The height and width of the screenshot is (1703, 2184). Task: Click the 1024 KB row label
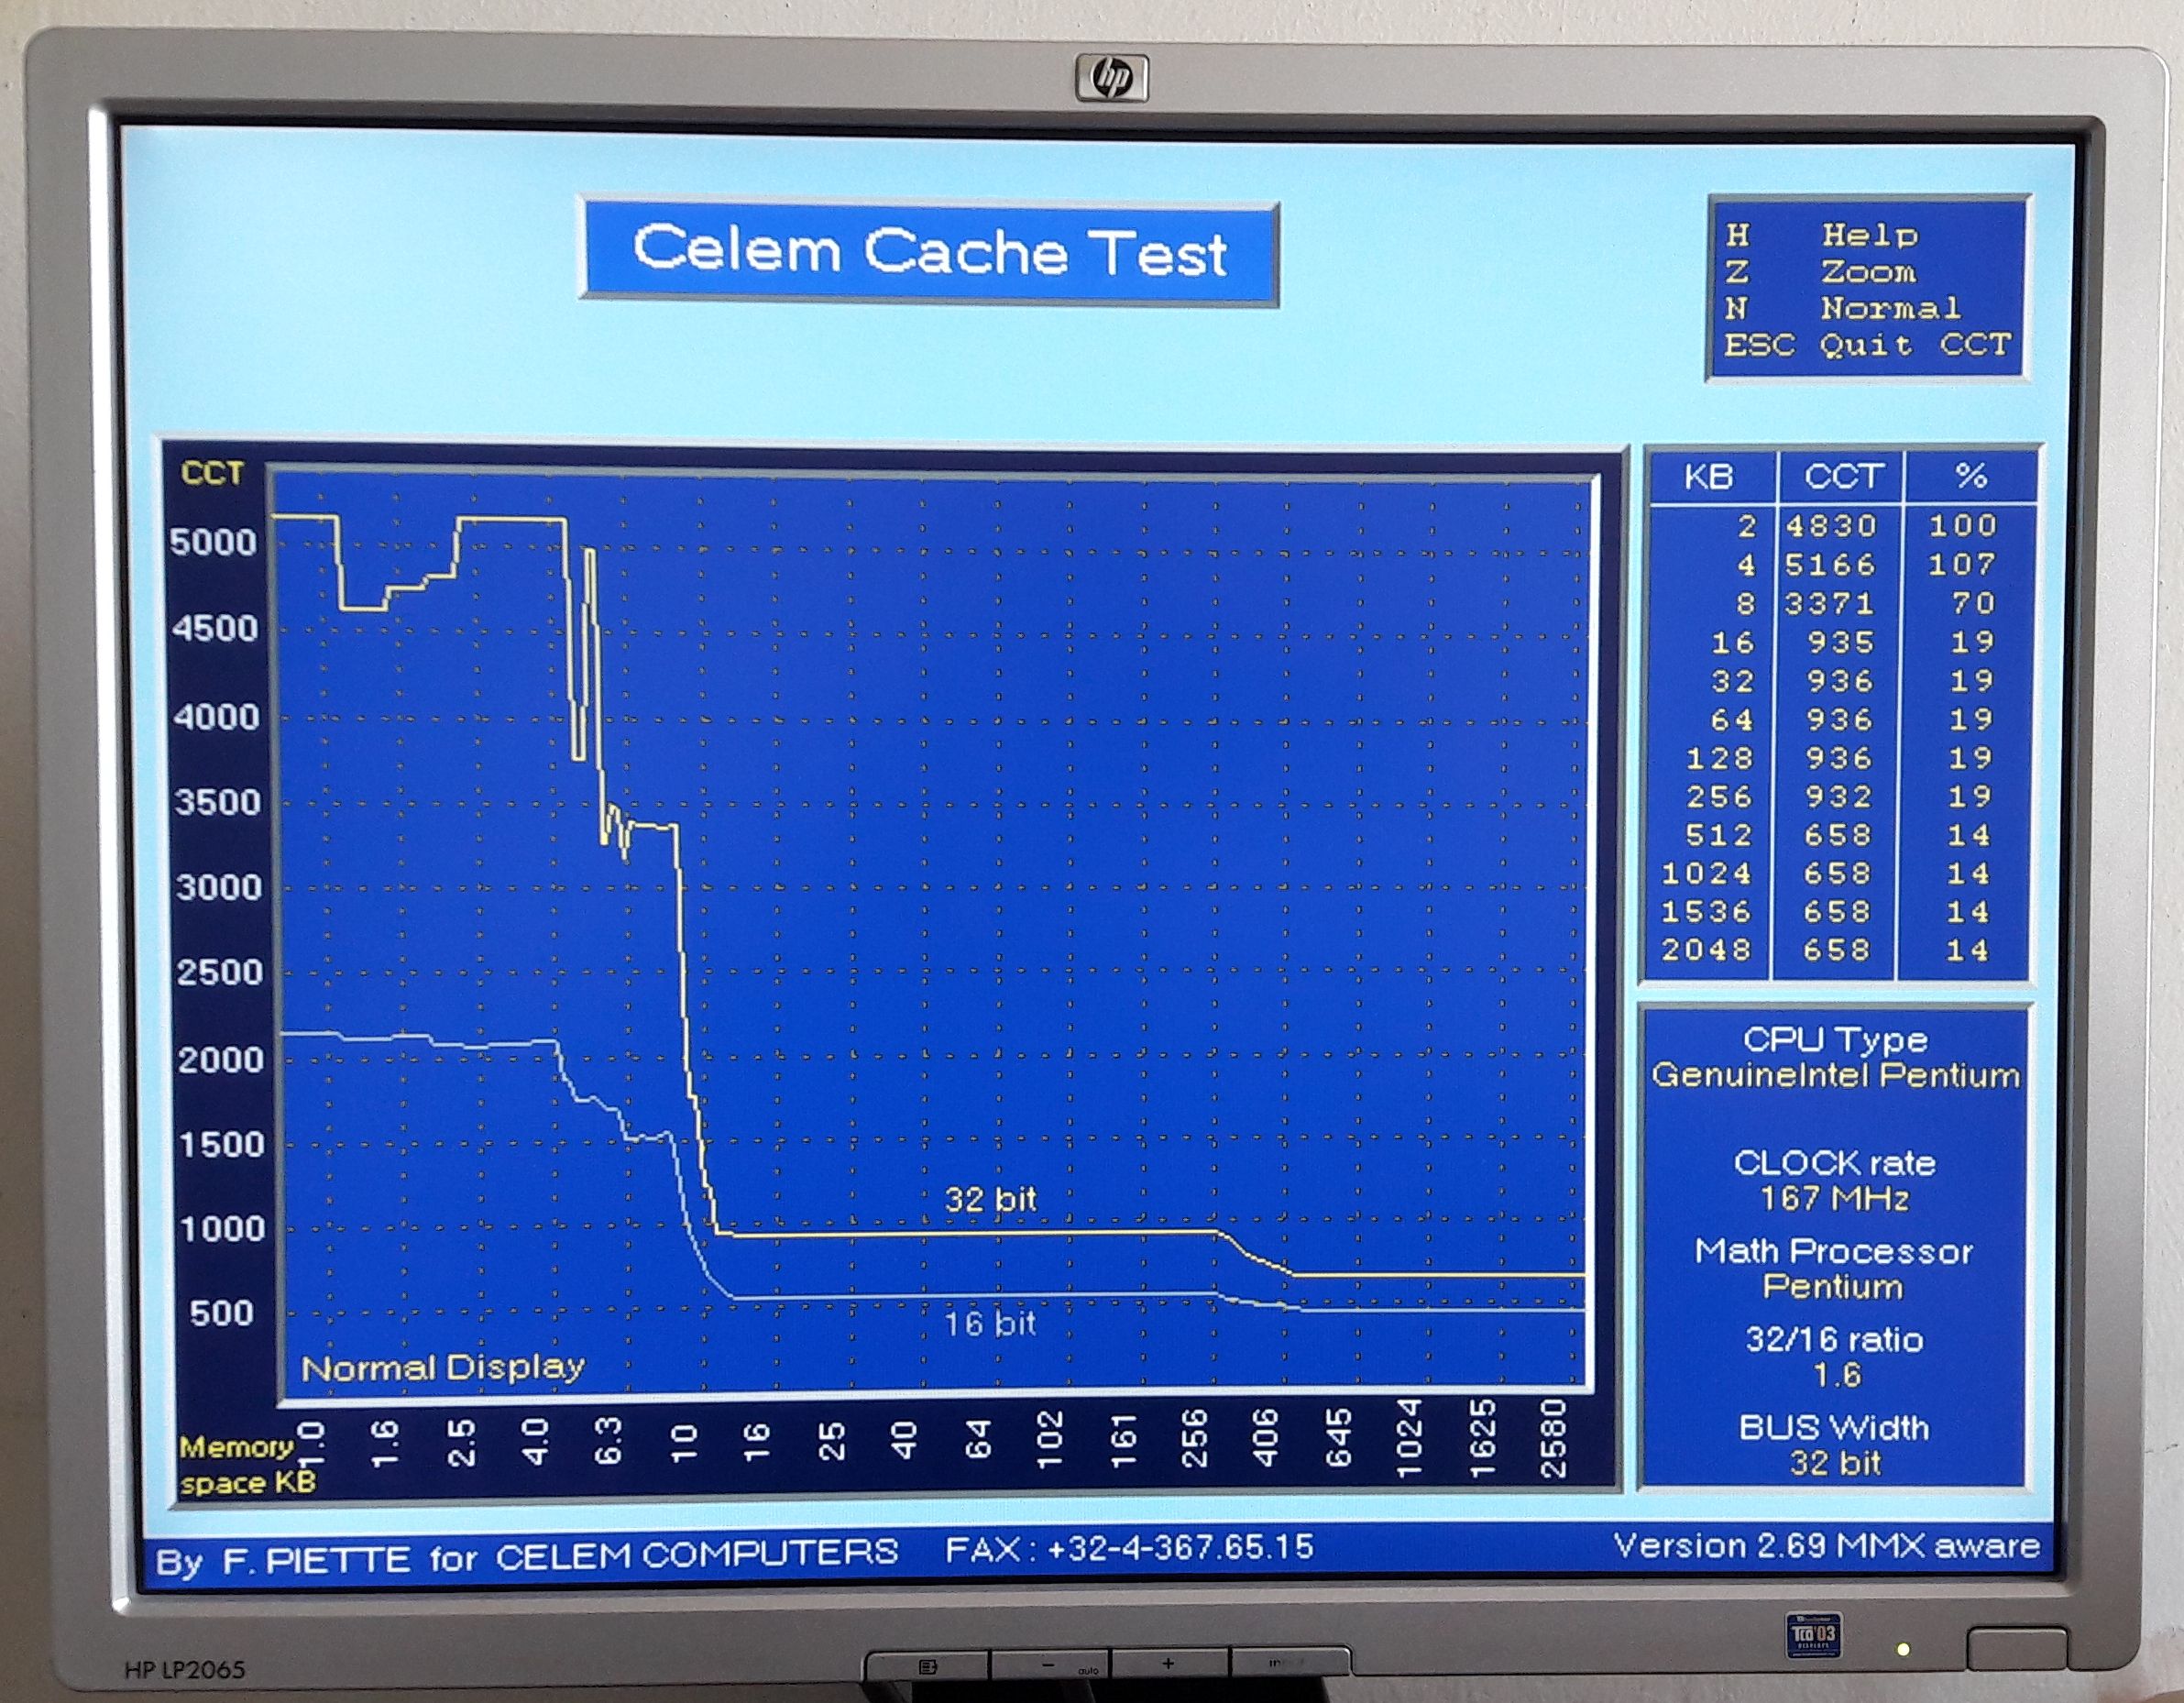pyautogui.click(x=1706, y=874)
